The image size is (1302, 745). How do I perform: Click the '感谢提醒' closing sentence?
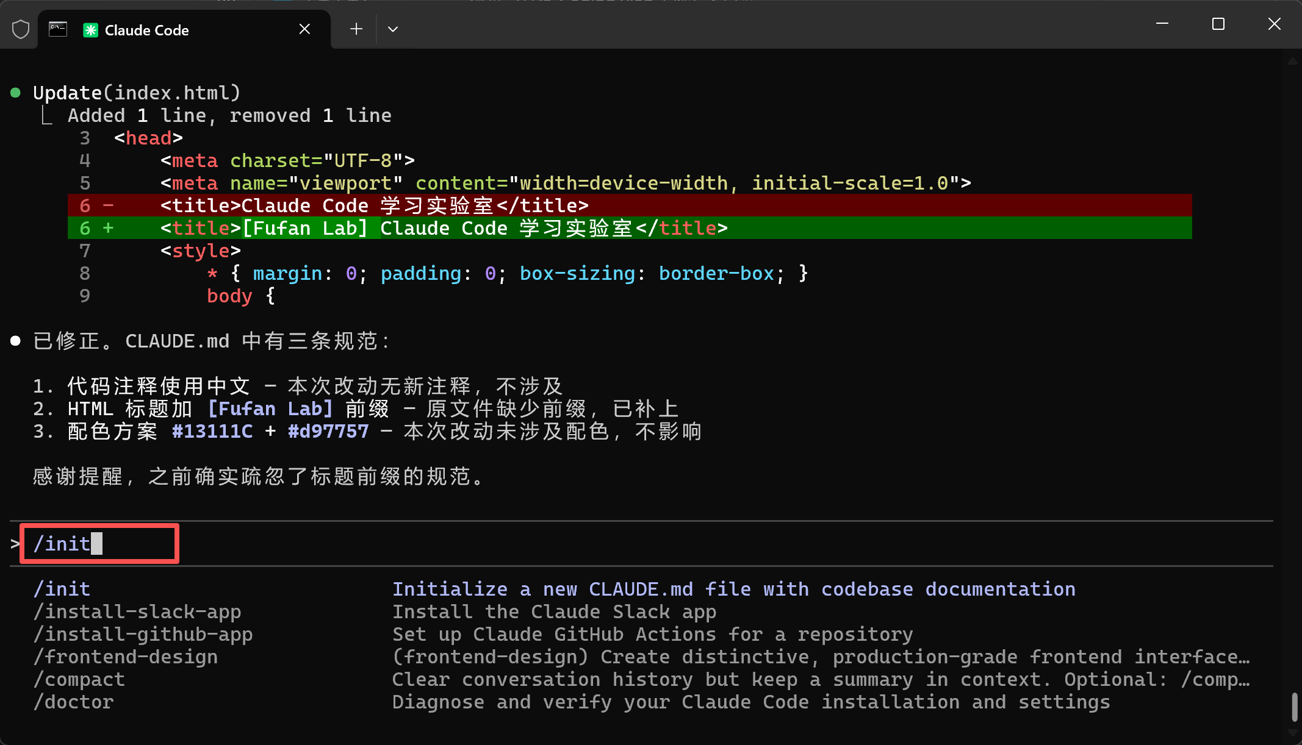point(259,476)
